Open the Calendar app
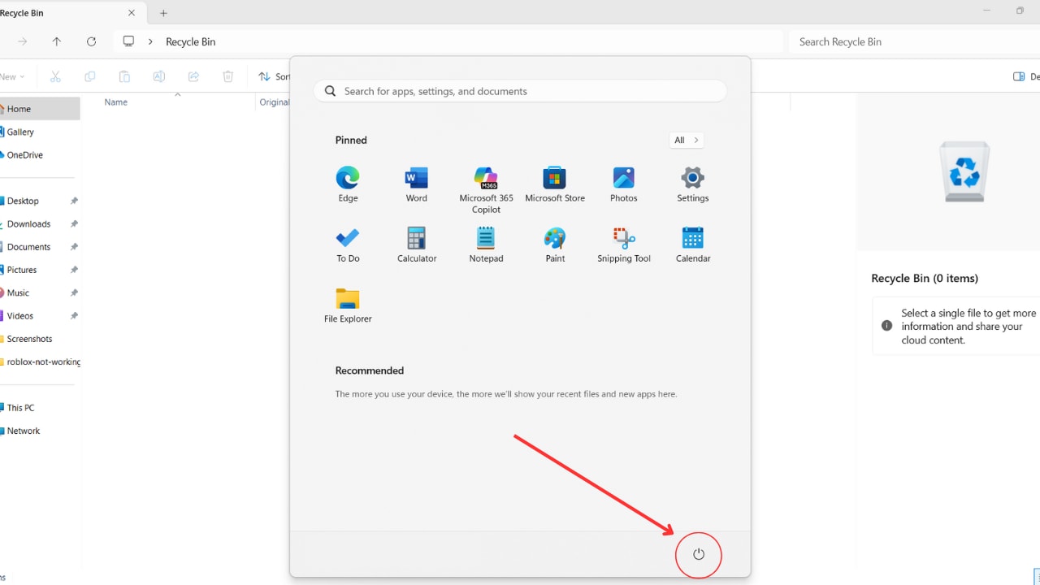This screenshot has width=1040, height=585. click(693, 245)
